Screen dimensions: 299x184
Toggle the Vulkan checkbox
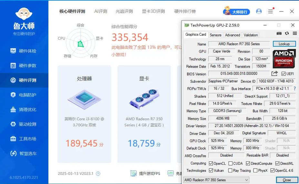point(211,170)
